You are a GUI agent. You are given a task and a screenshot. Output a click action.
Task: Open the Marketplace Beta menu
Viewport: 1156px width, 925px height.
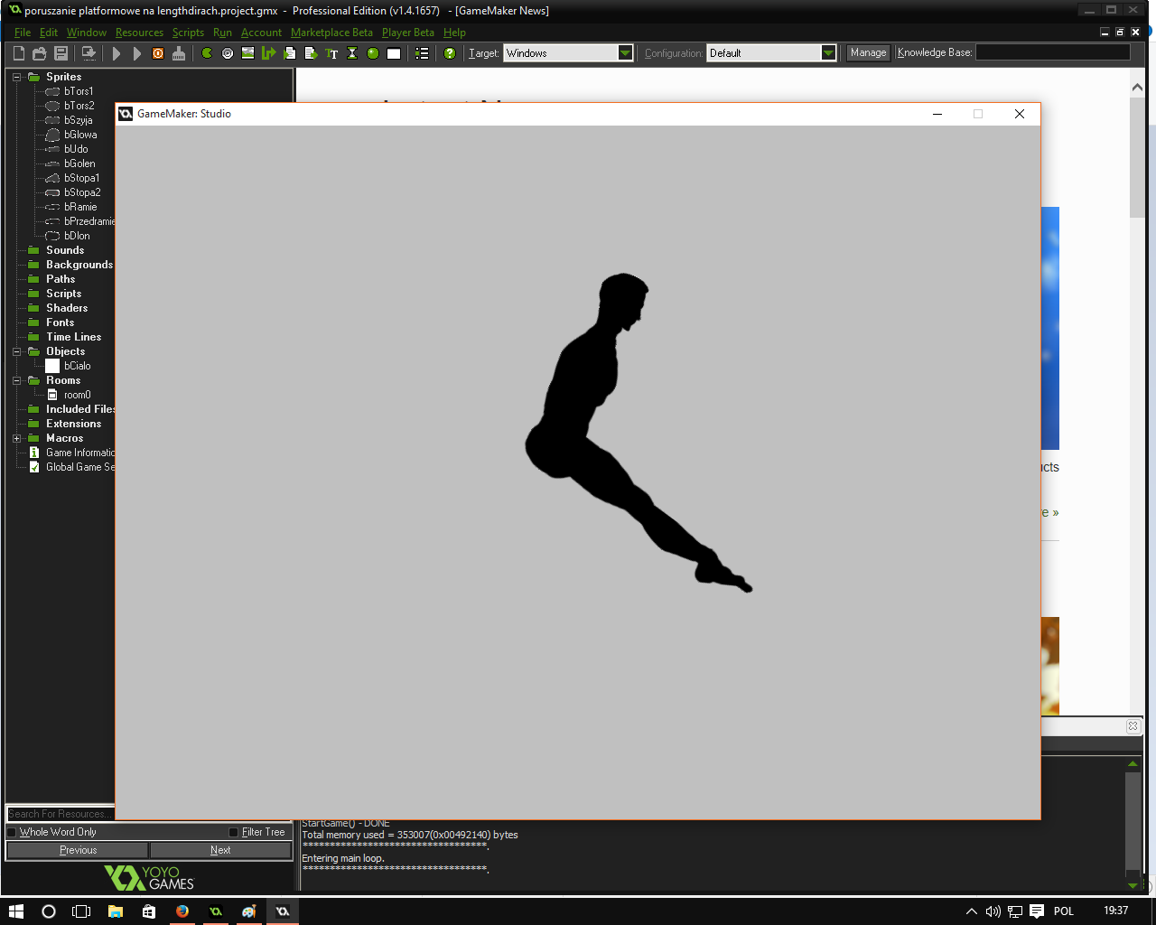click(331, 33)
